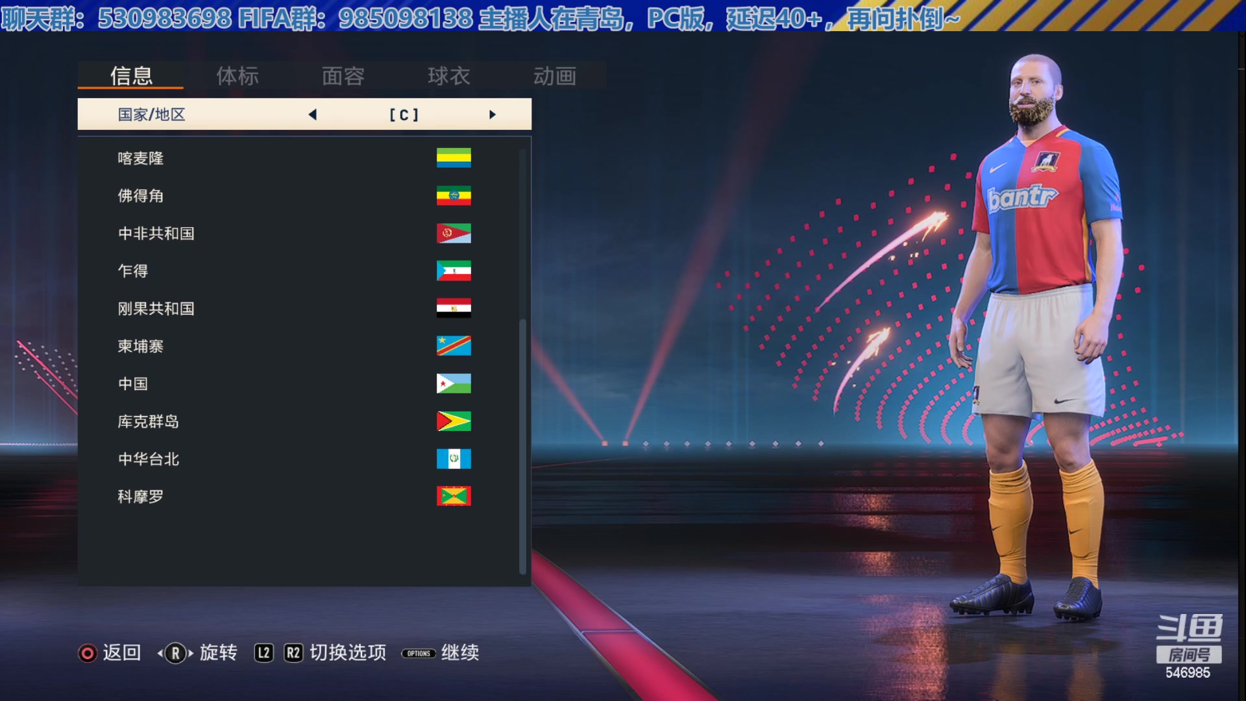Click 返回 to go back

click(122, 652)
